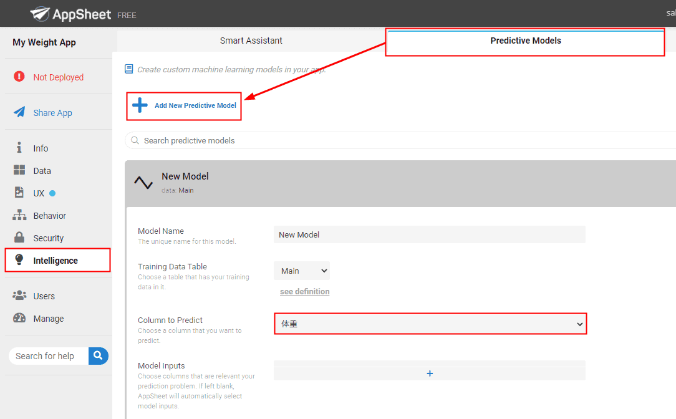
Task: Open the Training Data Table dropdown
Action: [302, 271]
